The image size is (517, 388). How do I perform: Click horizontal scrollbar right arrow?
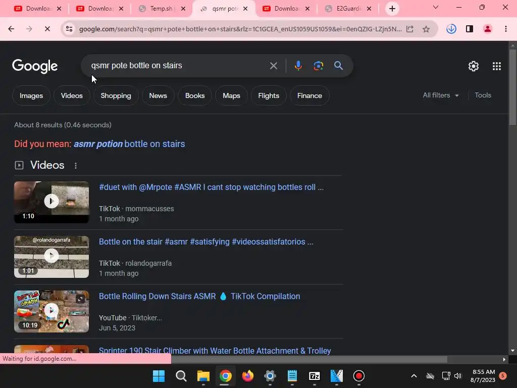coord(504,359)
